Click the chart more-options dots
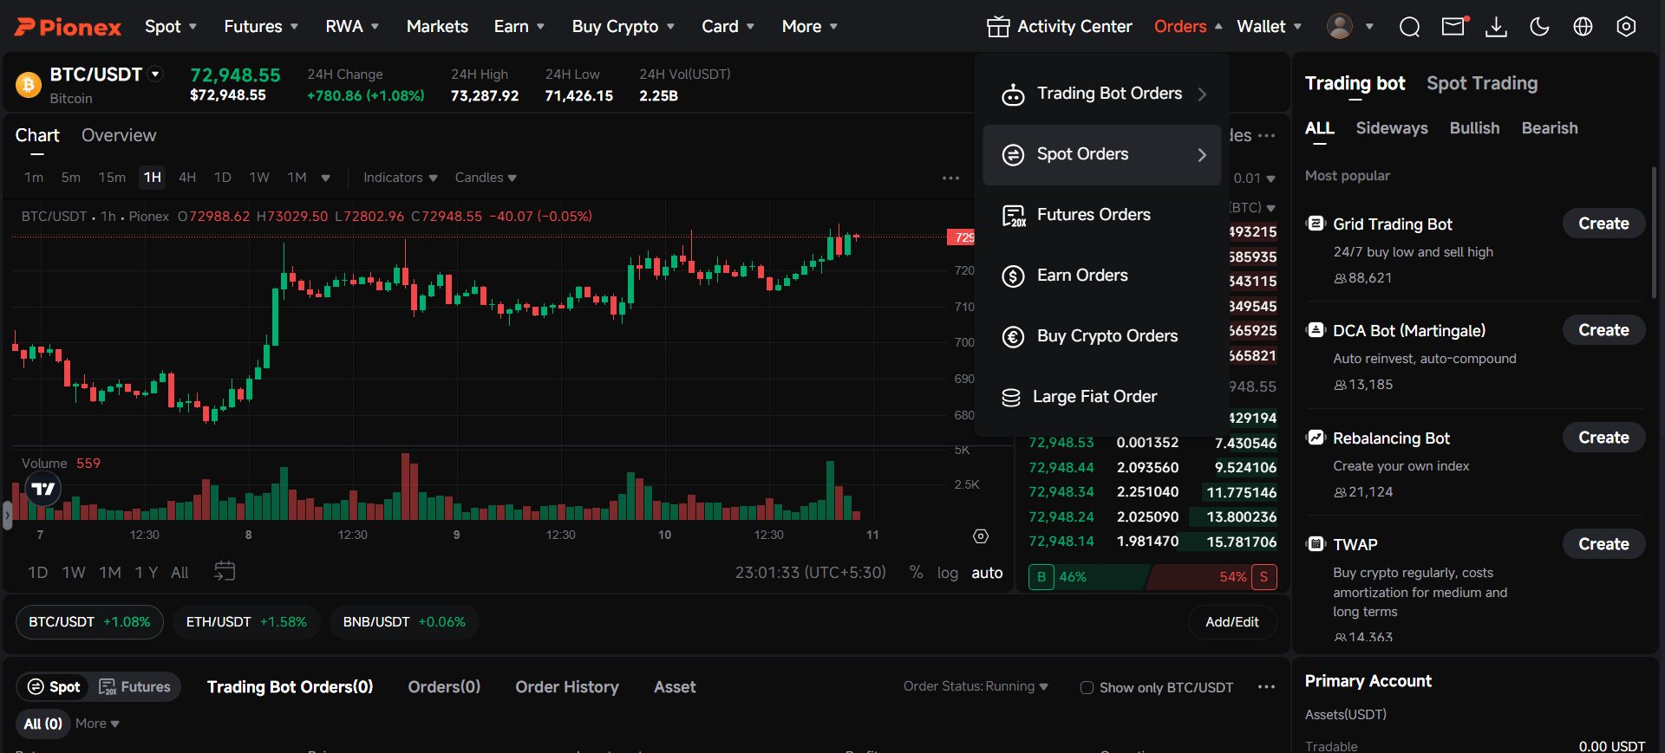 coord(951,178)
